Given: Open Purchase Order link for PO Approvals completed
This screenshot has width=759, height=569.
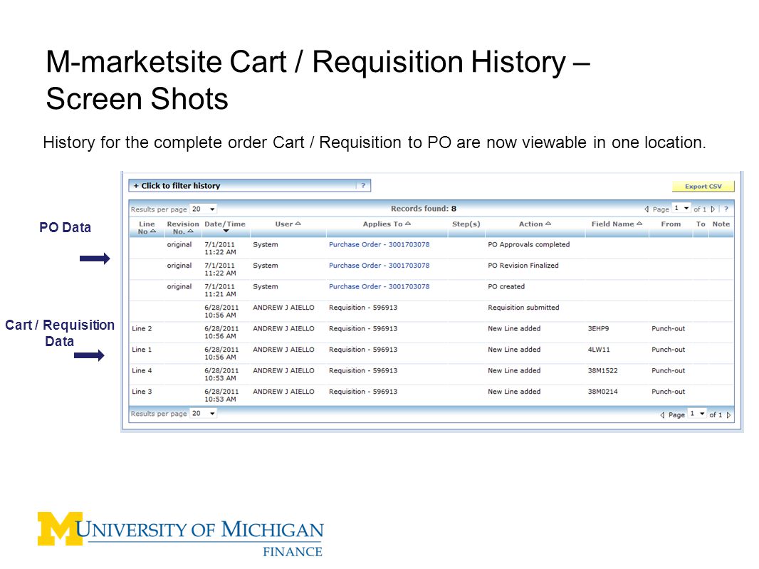Looking at the screenshot, I should pyautogui.click(x=379, y=244).
